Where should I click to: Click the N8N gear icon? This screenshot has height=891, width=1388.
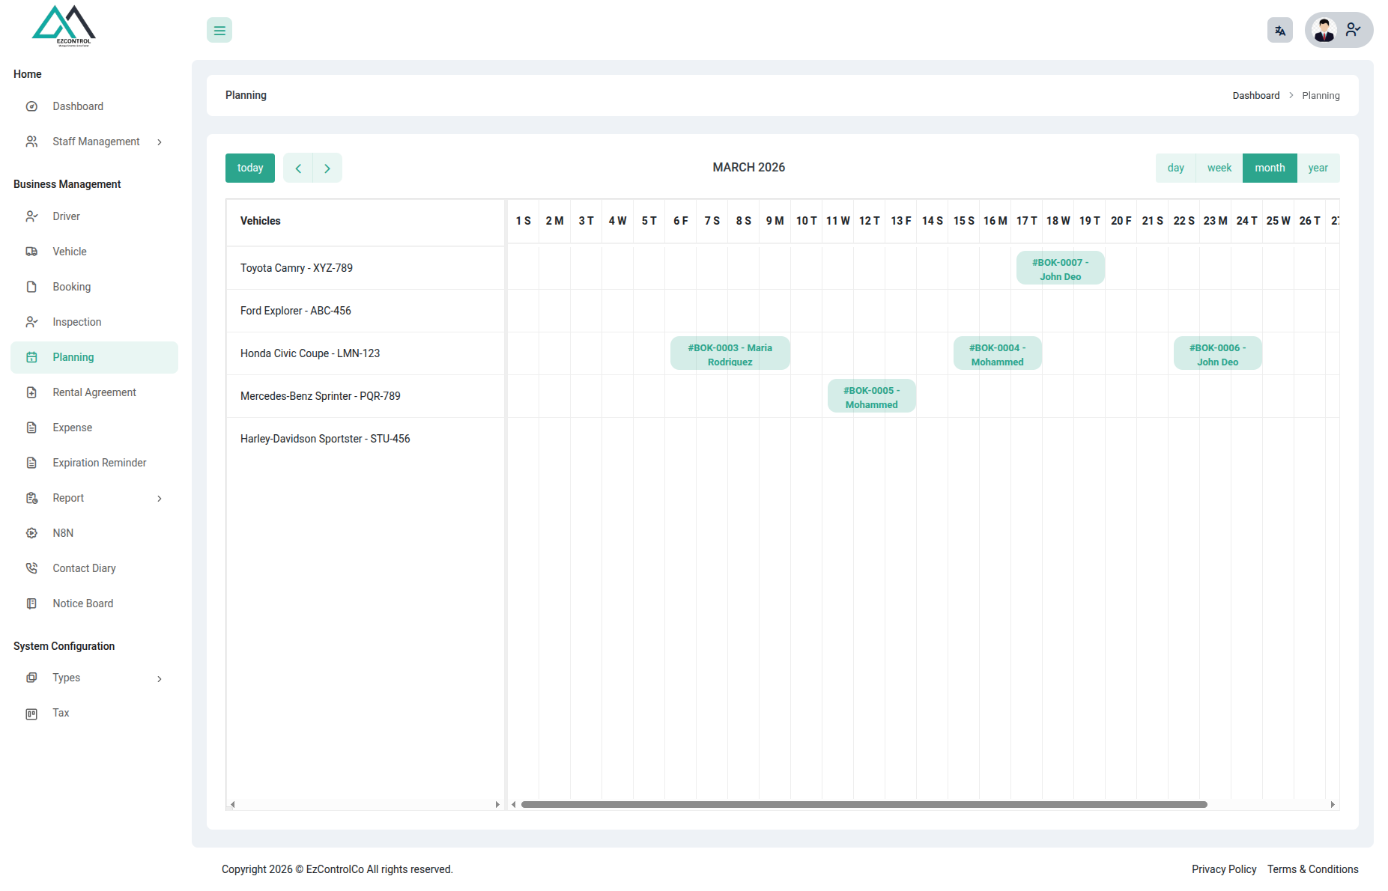tap(31, 533)
